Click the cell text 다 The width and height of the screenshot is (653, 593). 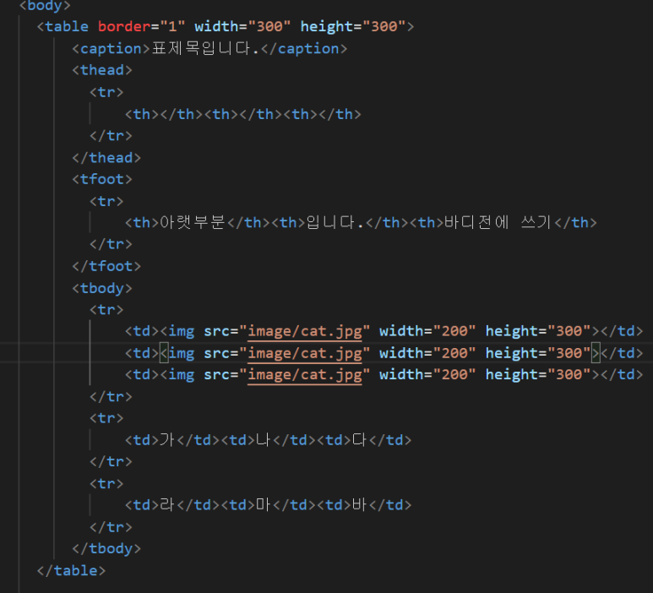(x=359, y=440)
